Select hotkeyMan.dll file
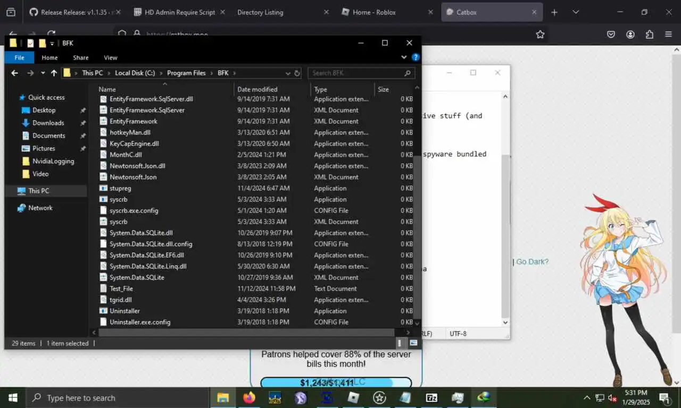 [x=130, y=132]
